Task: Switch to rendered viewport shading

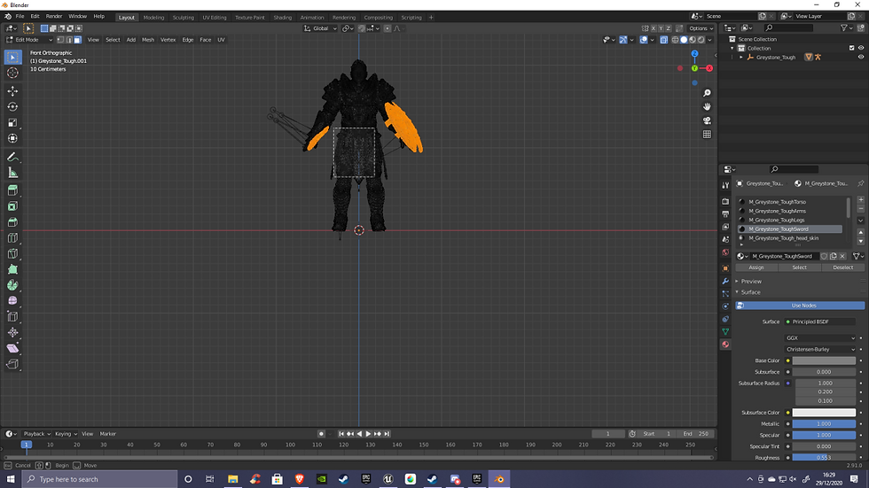Action: pyautogui.click(x=701, y=40)
